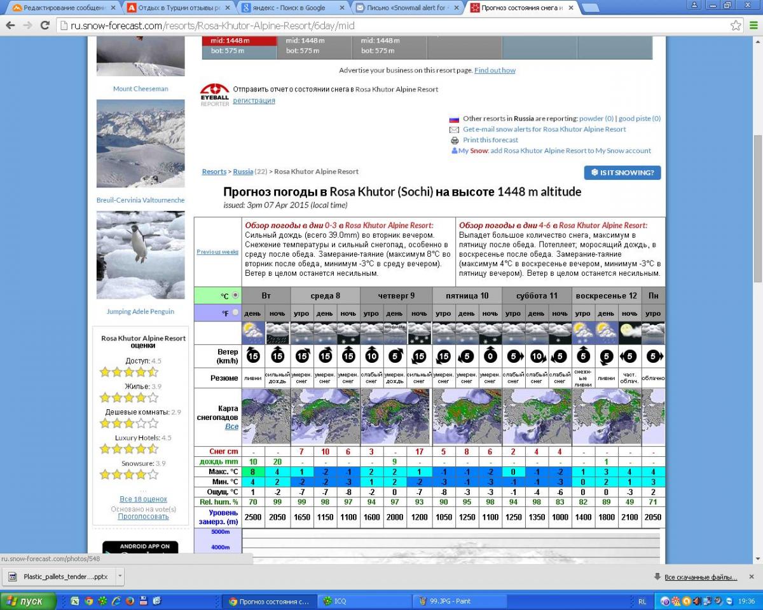Open Firefox from quick launch bar

[130, 600]
